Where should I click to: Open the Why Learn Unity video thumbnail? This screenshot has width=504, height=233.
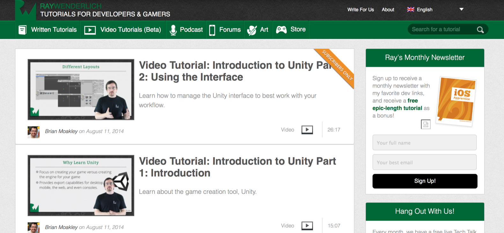point(81,186)
